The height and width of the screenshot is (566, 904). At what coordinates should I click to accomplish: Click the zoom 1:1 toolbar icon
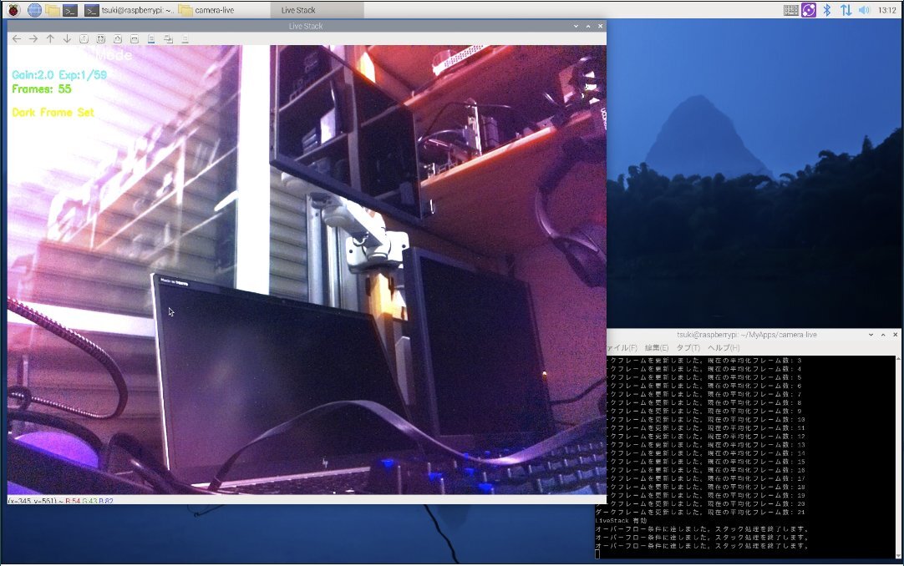point(84,38)
